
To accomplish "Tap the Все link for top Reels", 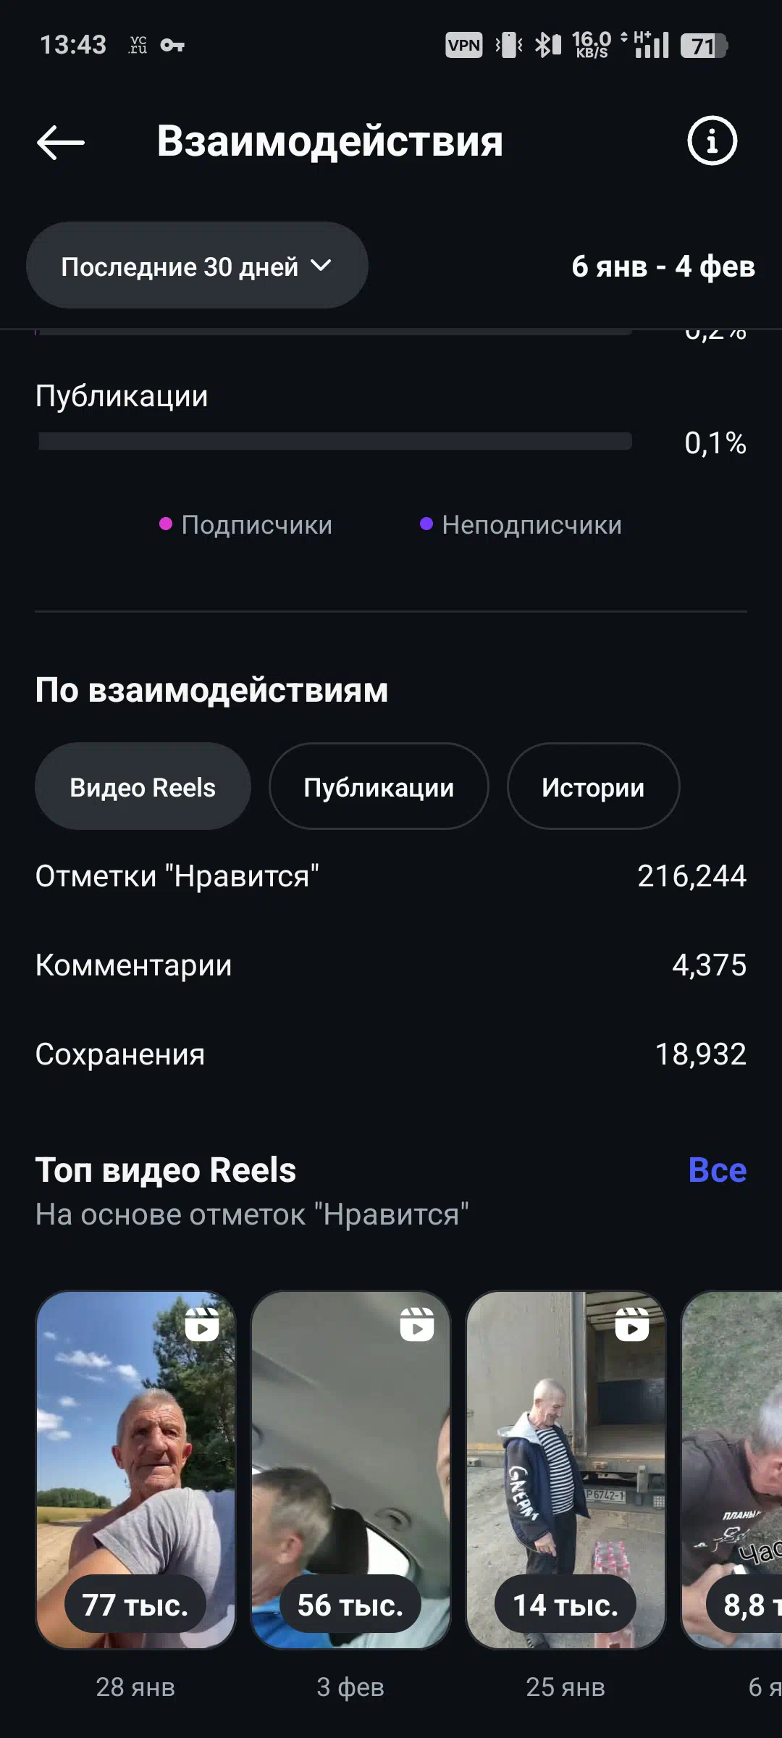I will (717, 1170).
